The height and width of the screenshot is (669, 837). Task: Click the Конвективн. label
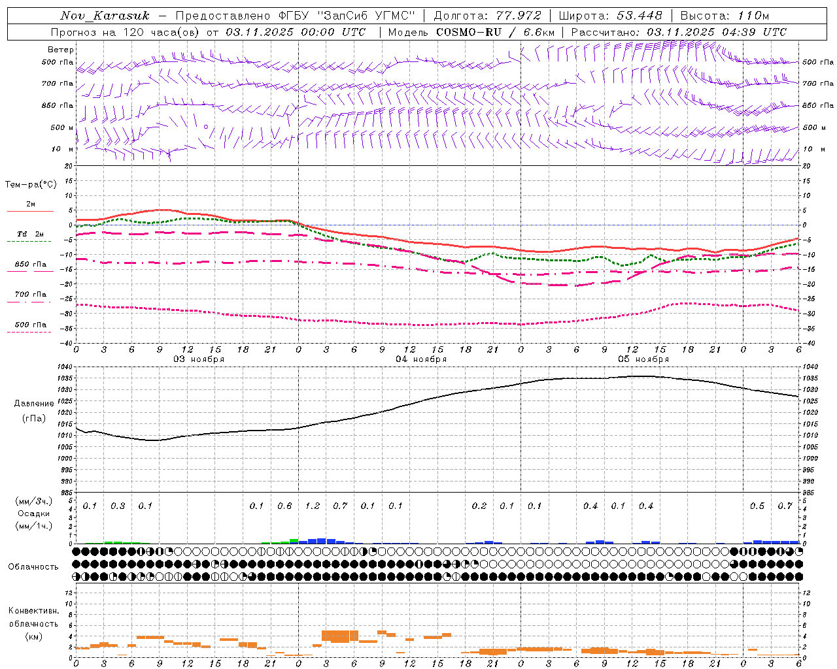pyautogui.click(x=33, y=611)
